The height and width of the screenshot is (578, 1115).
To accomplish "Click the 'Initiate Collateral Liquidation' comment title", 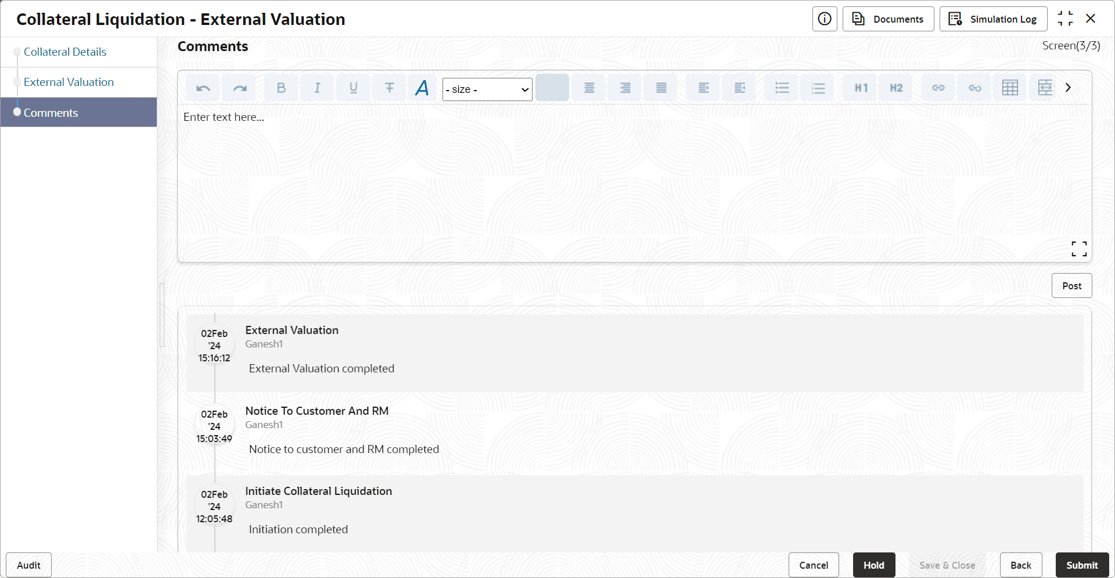I will tap(319, 491).
